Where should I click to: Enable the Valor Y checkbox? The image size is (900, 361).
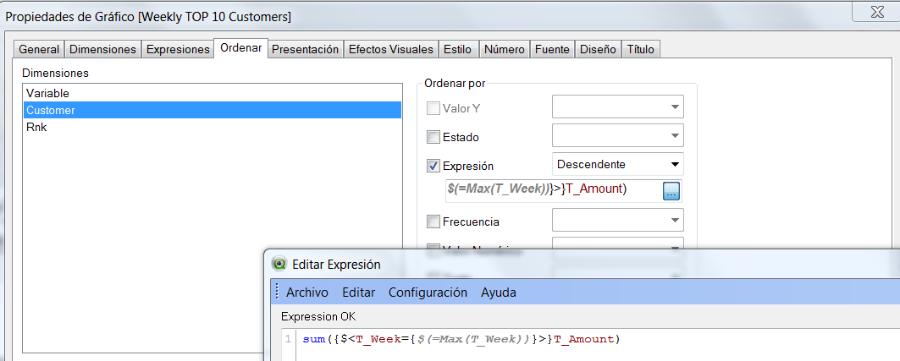tap(433, 108)
